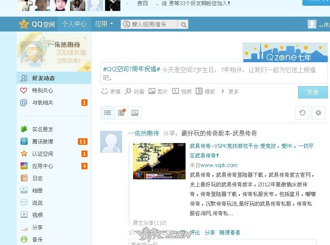Click the 特别关心 heart icon
The image size is (330, 245).
[x=24, y=91]
